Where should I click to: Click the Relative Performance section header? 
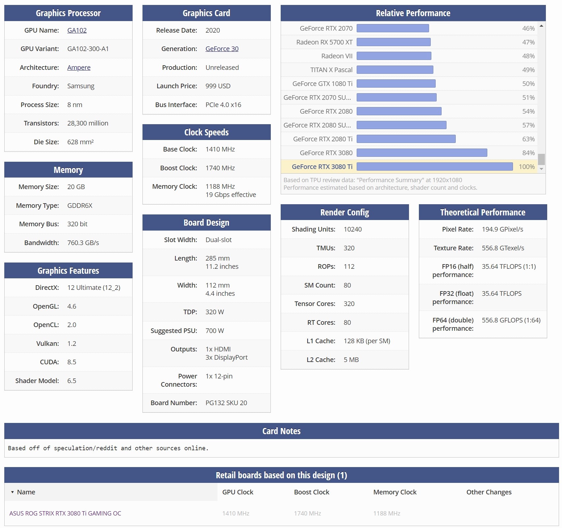413,13
